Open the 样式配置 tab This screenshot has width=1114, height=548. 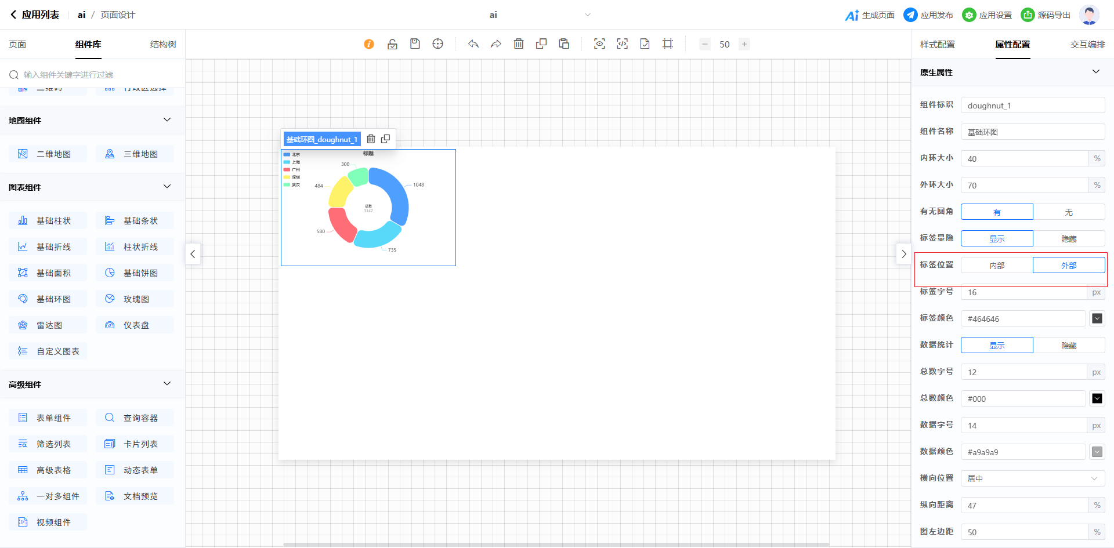click(937, 45)
